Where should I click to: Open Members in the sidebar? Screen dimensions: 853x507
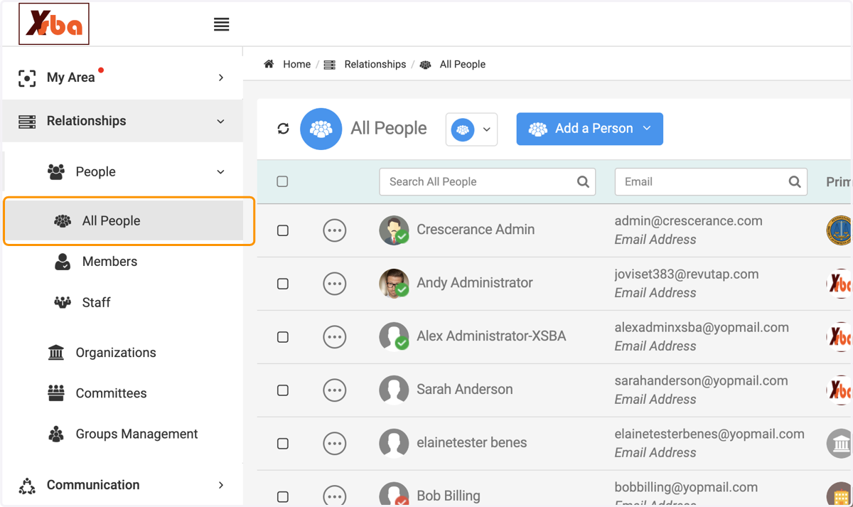[x=109, y=262]
